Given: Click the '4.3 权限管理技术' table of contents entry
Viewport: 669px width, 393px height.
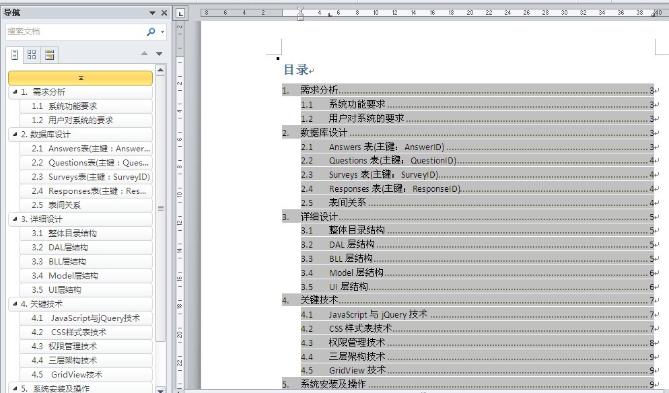Looking at the screenshot, I should click(x=357, y=342).
